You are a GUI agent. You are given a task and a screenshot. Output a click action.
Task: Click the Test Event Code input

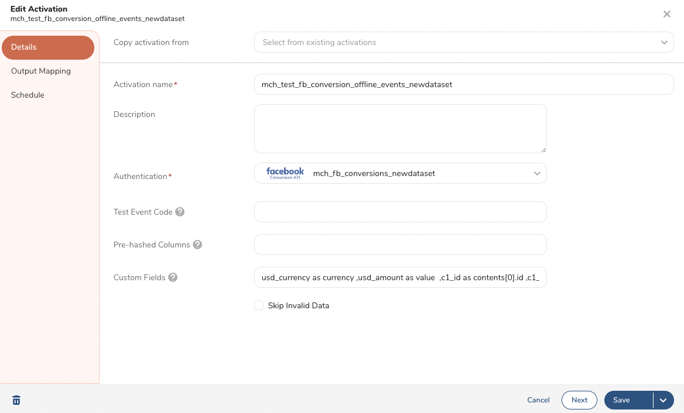401,212
